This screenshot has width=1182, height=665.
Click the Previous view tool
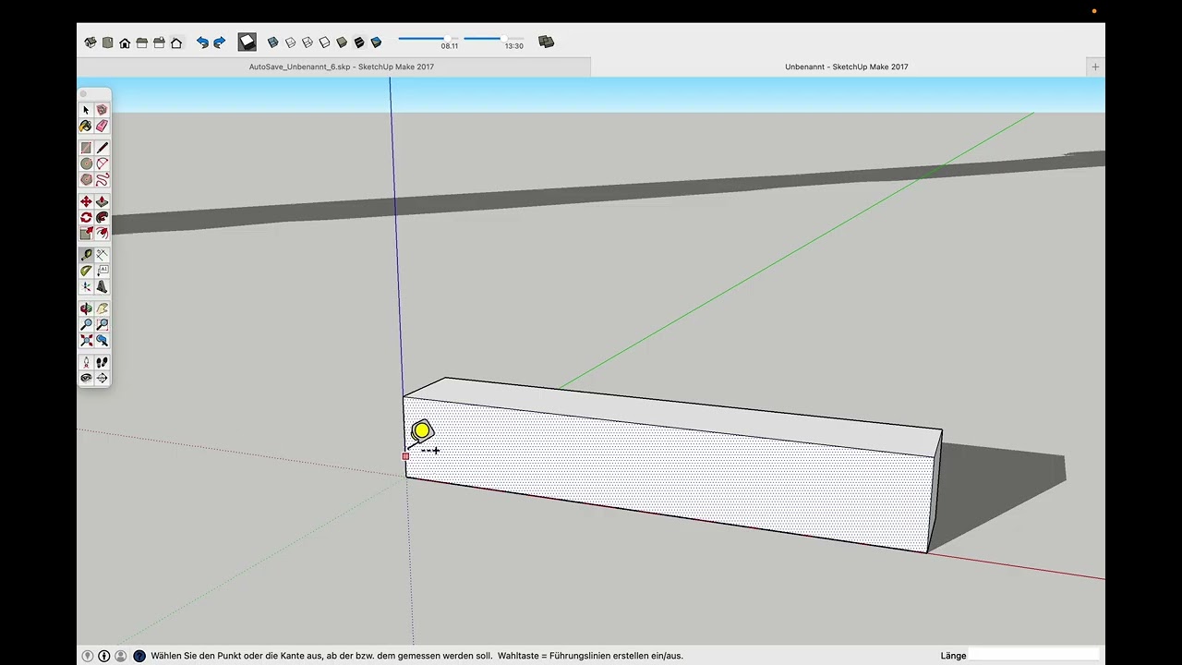[x=102, y=340]
